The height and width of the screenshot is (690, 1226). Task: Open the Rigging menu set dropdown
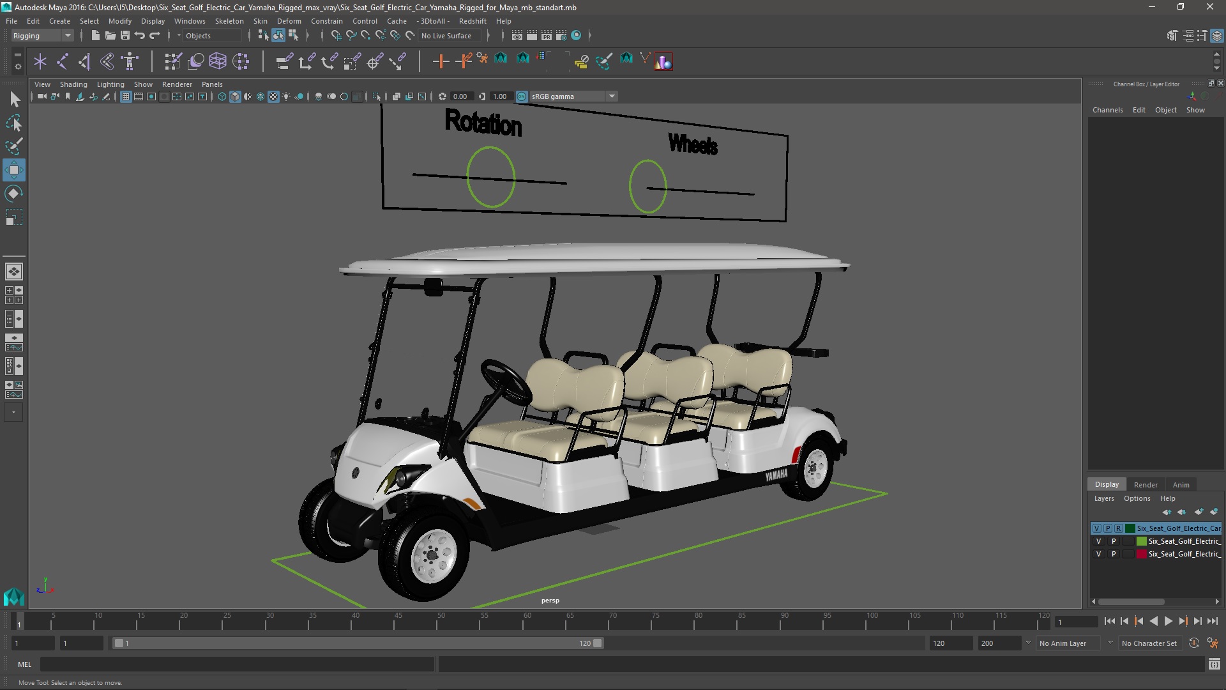pos(42,36)
